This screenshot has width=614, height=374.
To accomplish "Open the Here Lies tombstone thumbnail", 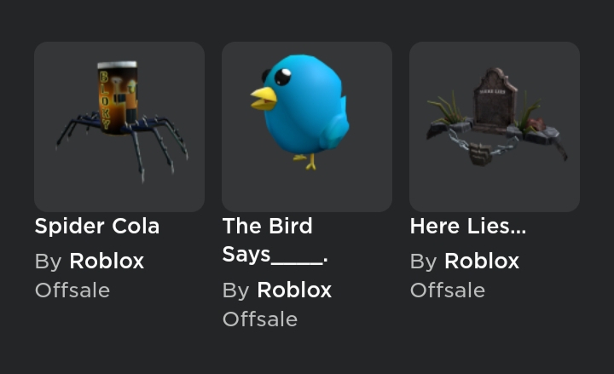I will [x=495, y=127].
